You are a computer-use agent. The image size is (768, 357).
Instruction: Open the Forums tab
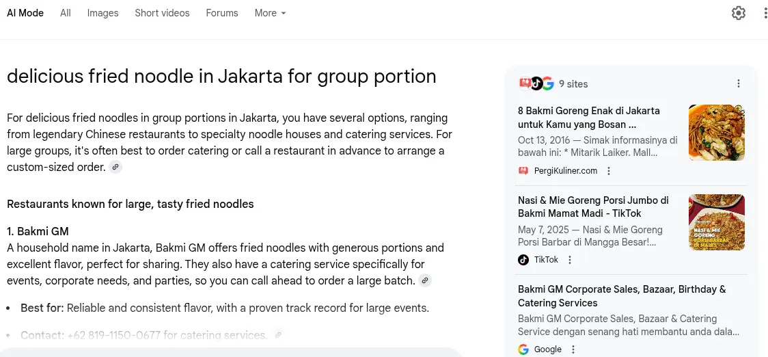pyautogui.click(x=222, y=13)
